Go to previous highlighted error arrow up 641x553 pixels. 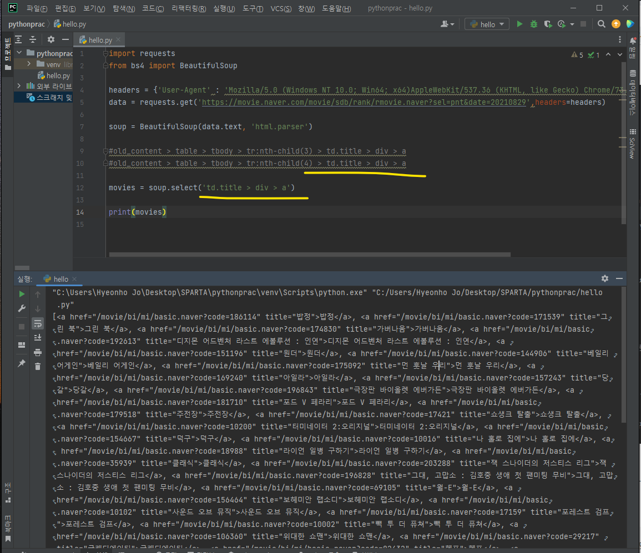click(608, 54)
